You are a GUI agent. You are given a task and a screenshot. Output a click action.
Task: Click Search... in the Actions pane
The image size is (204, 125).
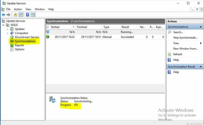178,32
